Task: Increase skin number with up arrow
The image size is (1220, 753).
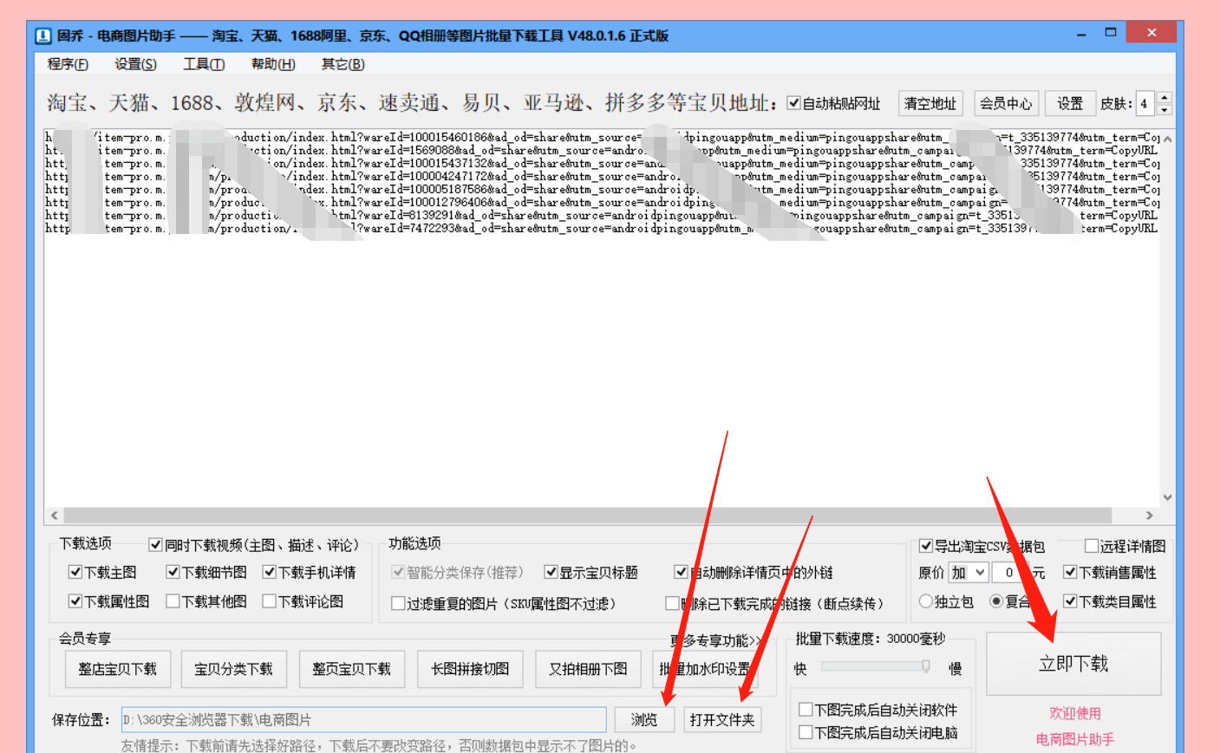Action: click(1165, 97)
